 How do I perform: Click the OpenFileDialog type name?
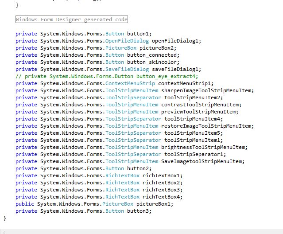(x=127, y=41)
